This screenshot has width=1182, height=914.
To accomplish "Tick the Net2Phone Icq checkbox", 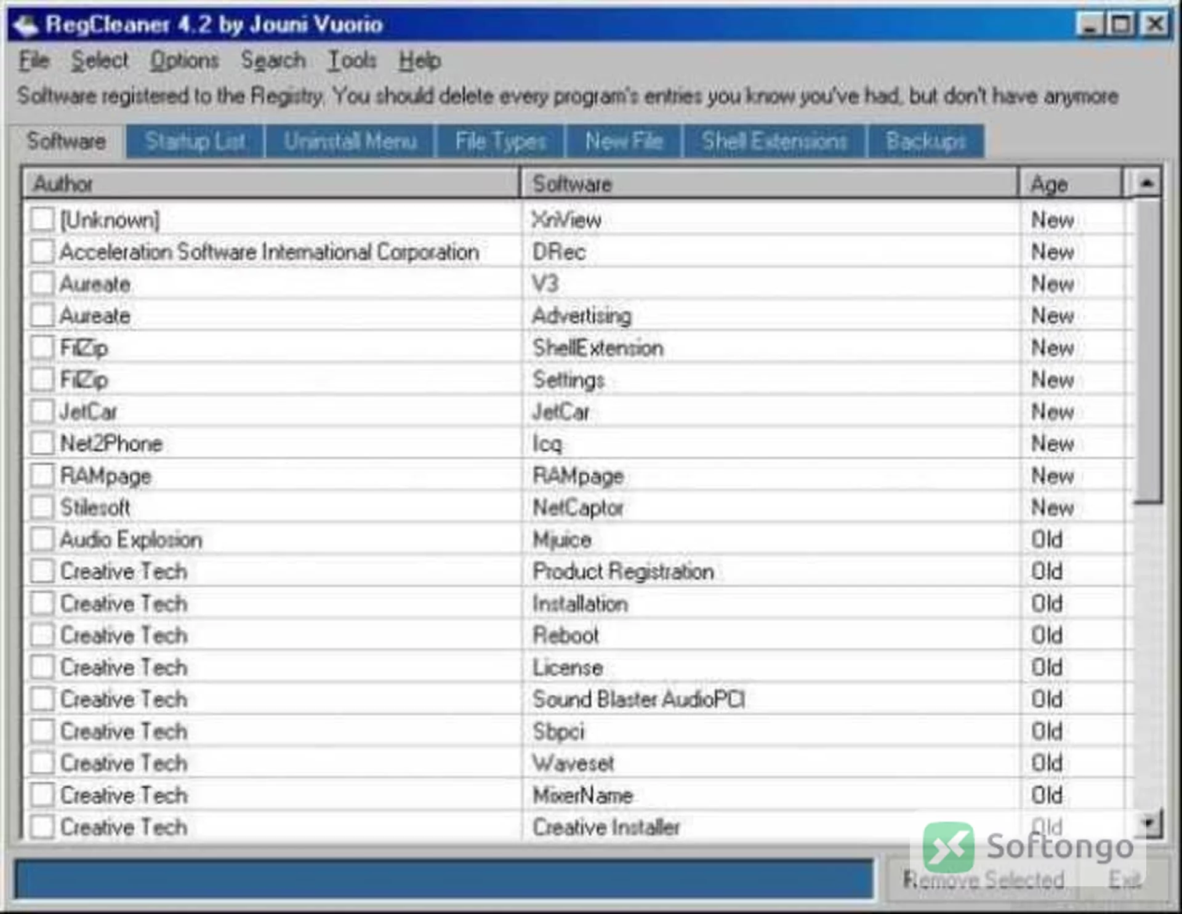I will tap(42, 443).
